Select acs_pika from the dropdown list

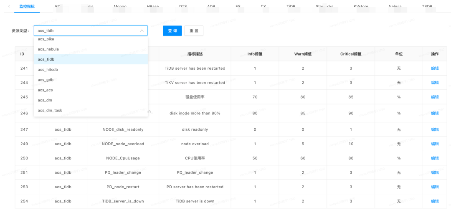(x=46, y=39)
